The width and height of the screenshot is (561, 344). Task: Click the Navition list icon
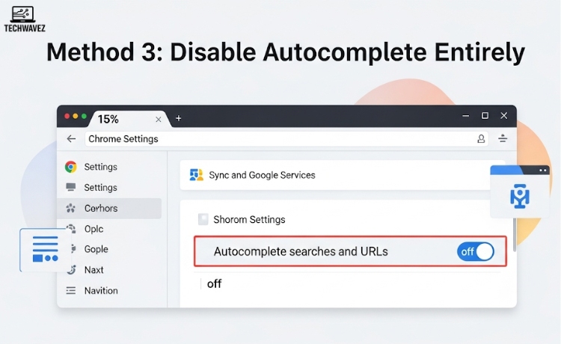click(x=71, y=291)
